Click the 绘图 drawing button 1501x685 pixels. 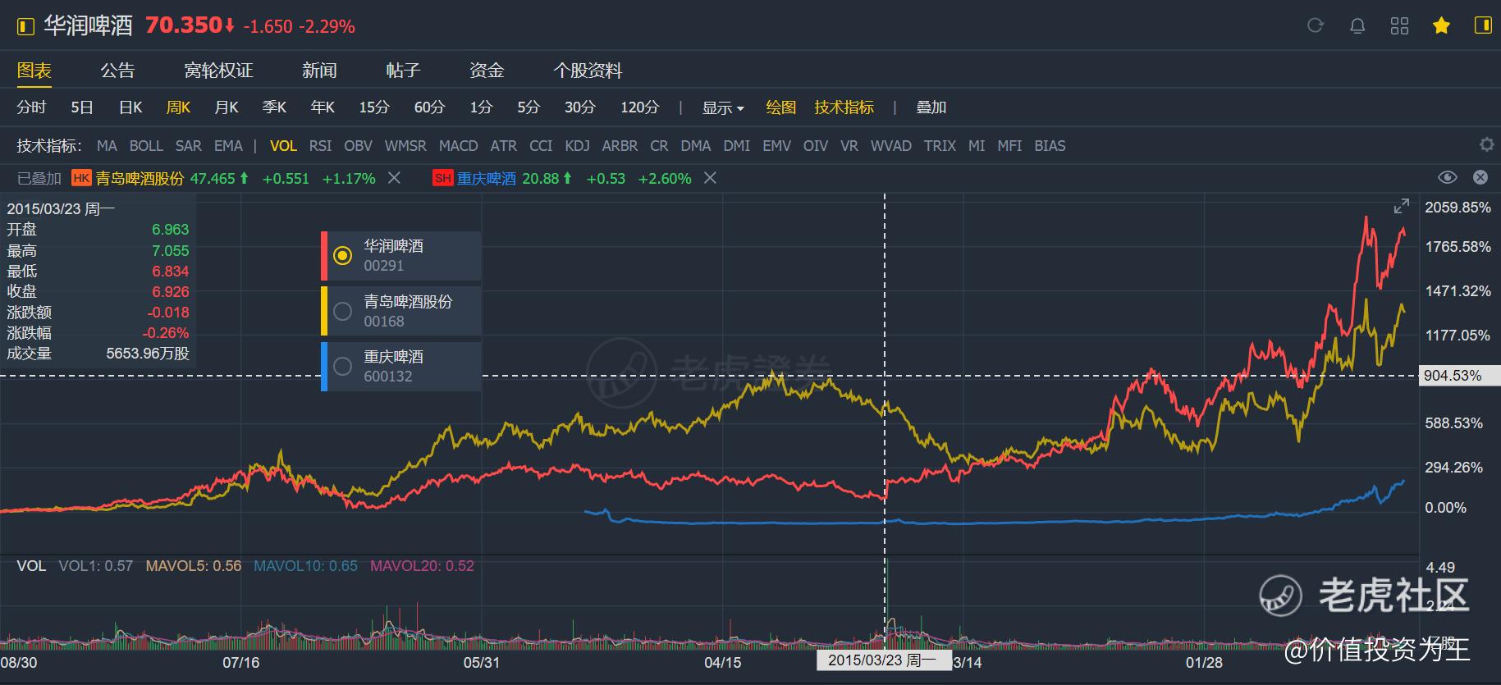point(780,107)
